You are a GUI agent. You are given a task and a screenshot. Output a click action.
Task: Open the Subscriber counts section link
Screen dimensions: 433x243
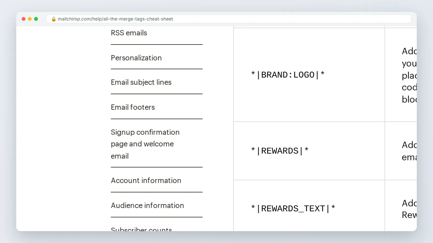click(141, 229)
